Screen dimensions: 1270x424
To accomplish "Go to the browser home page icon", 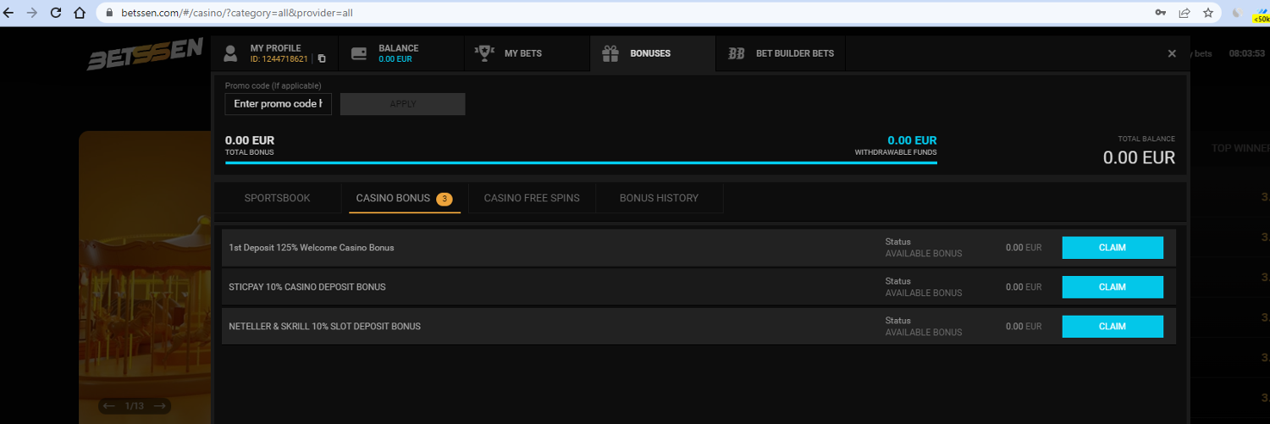I will pos(80,13).
